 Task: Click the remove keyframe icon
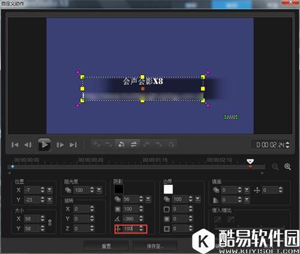click(x=109, y=144)
